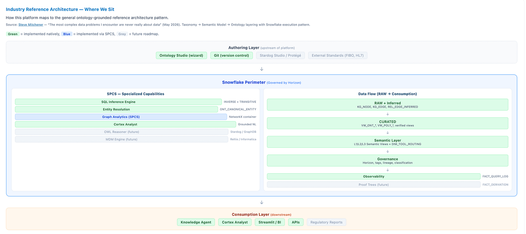Click the Observability bar

coord(374,176)
